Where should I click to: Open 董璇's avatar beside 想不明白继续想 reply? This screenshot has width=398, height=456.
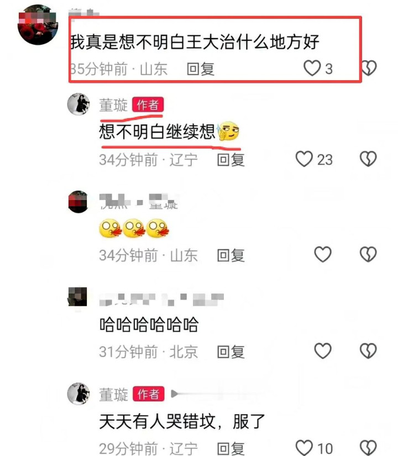click(x=78, y=104)
